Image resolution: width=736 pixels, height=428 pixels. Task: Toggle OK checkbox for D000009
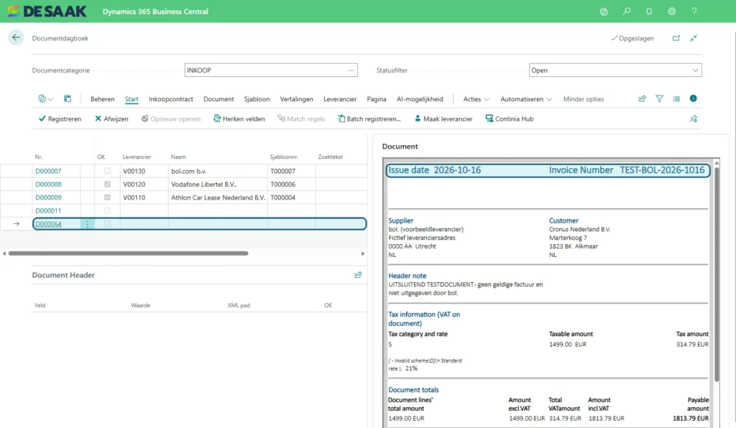click(108, 197)
